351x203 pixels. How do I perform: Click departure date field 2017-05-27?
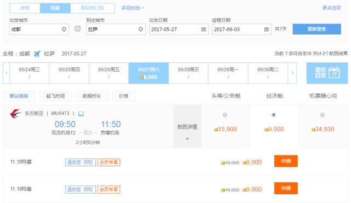pyautogui.click(x=179, y=29)
